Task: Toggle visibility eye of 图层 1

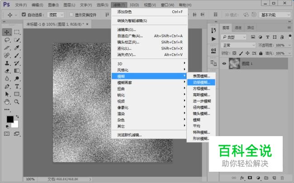Action: click(224, 64)
